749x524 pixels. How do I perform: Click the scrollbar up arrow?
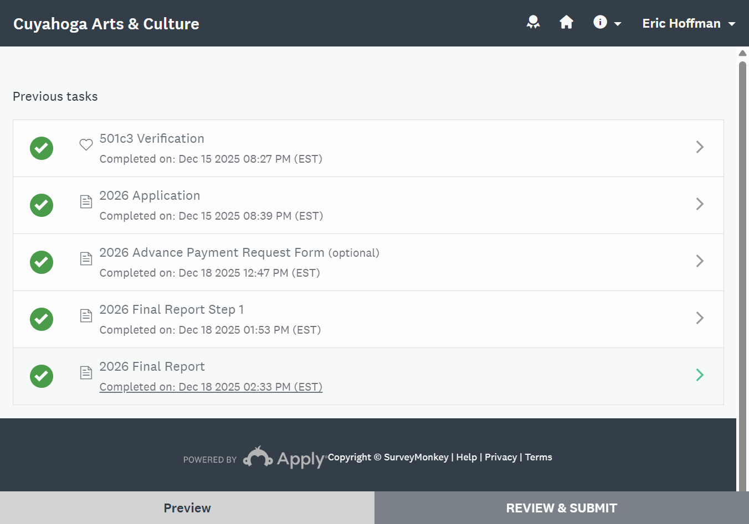[742, 53]
